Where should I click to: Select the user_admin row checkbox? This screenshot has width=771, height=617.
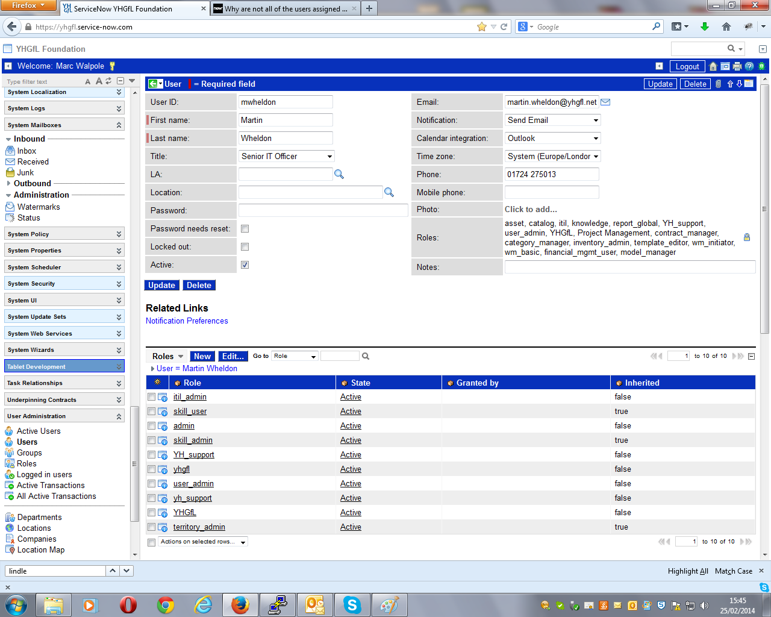[x=151, y=483]
